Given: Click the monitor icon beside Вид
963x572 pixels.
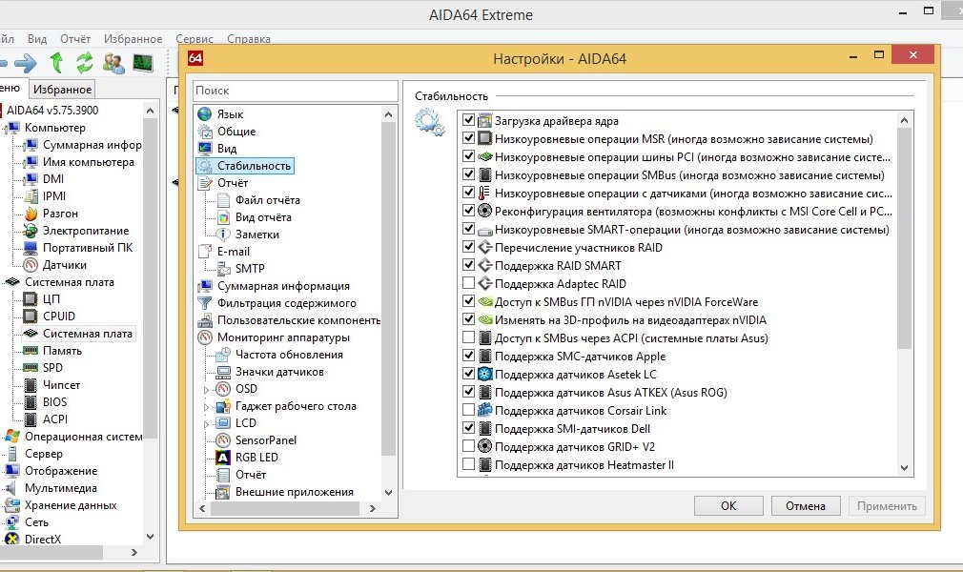Looking at the screenshot, I should [204, 149].
